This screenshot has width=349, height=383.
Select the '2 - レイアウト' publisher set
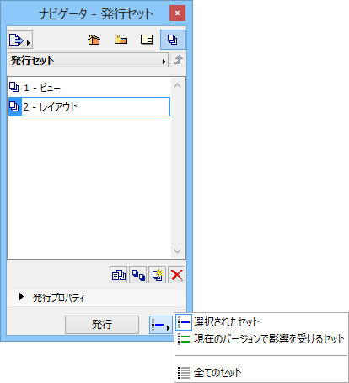[89, 107]
